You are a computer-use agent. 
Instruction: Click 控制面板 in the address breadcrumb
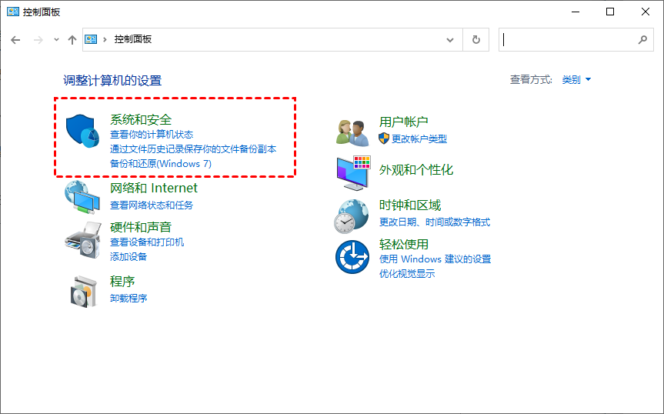tap(133, 39)
